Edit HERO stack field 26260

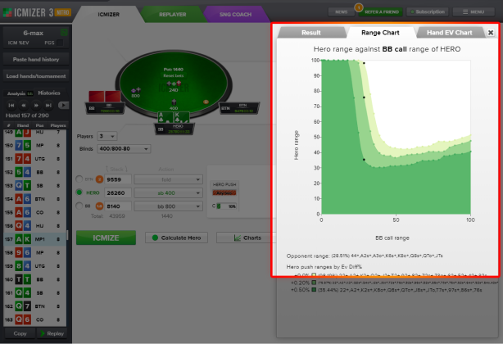[x=118, y=193]
